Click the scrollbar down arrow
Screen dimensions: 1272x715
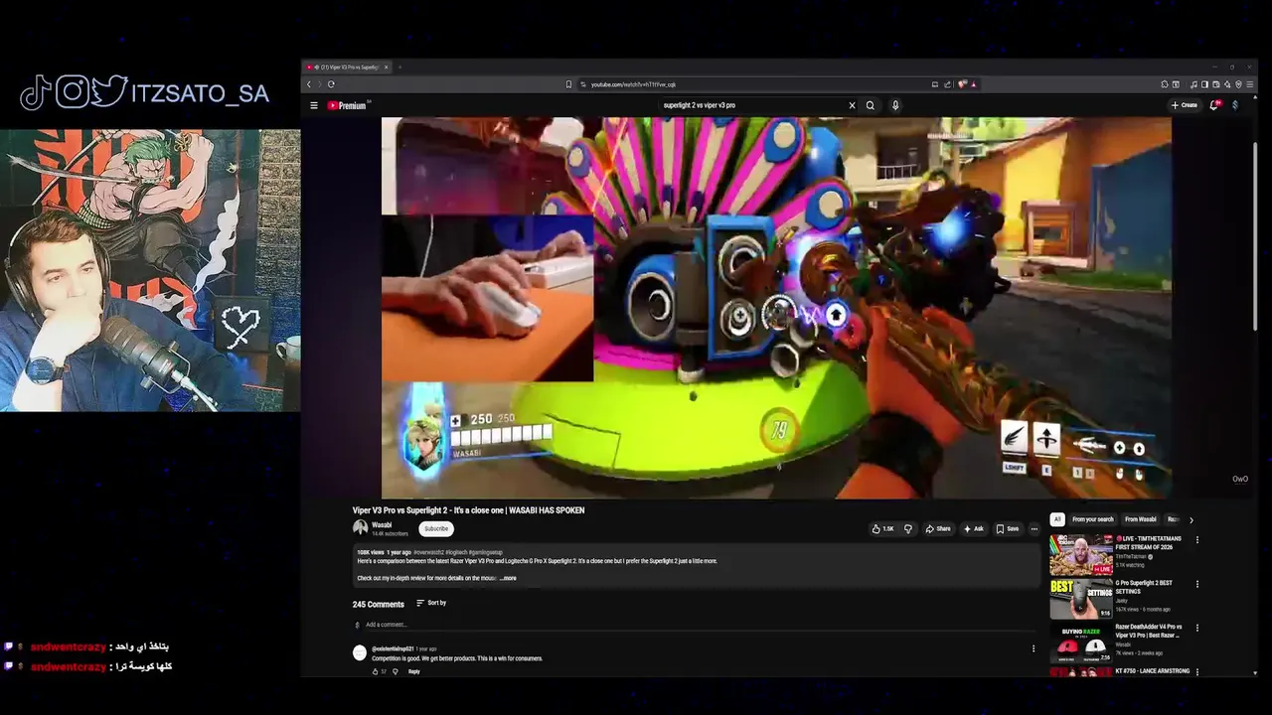[1256, 673]
